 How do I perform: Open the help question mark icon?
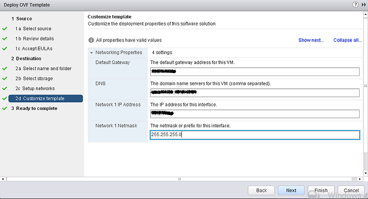tap(355, 5)
